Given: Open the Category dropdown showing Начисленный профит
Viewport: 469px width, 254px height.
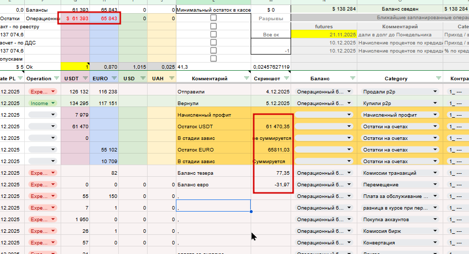Looking at the screenshot, I should (x=400, y=115).
